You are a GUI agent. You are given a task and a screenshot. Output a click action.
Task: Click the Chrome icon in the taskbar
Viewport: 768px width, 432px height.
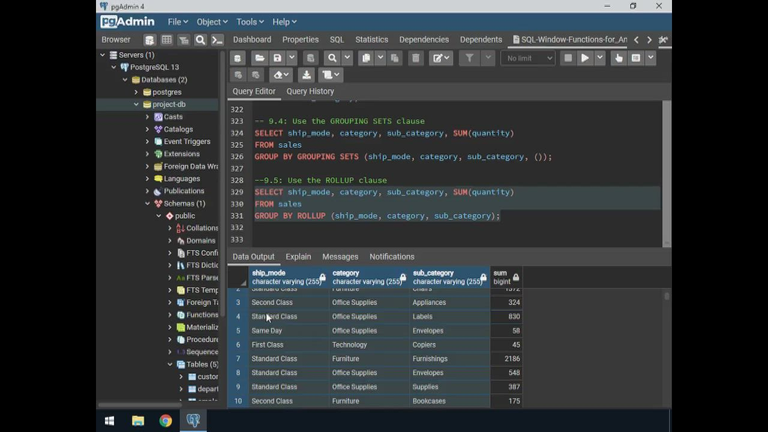(166, 421)
